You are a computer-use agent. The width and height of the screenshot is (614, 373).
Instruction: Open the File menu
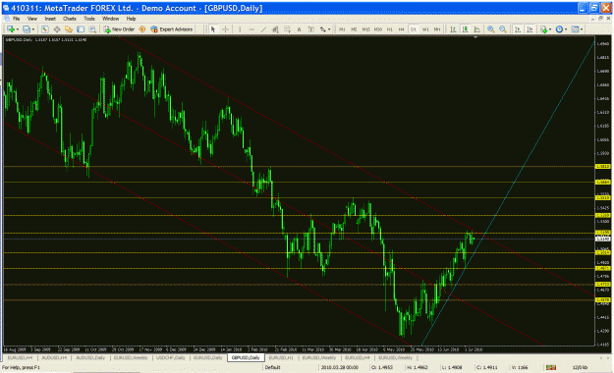click(x=16, y=19)
